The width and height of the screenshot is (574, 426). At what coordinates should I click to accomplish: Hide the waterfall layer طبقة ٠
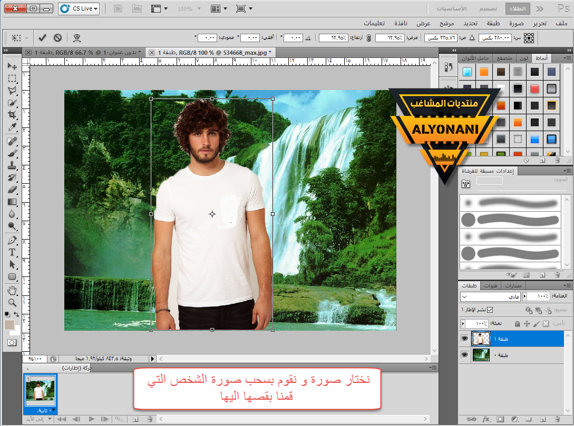(464, 355)
